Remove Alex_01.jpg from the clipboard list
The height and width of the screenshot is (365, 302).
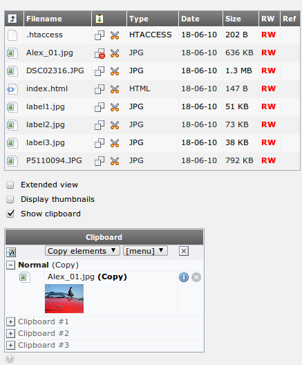(196, 277)
